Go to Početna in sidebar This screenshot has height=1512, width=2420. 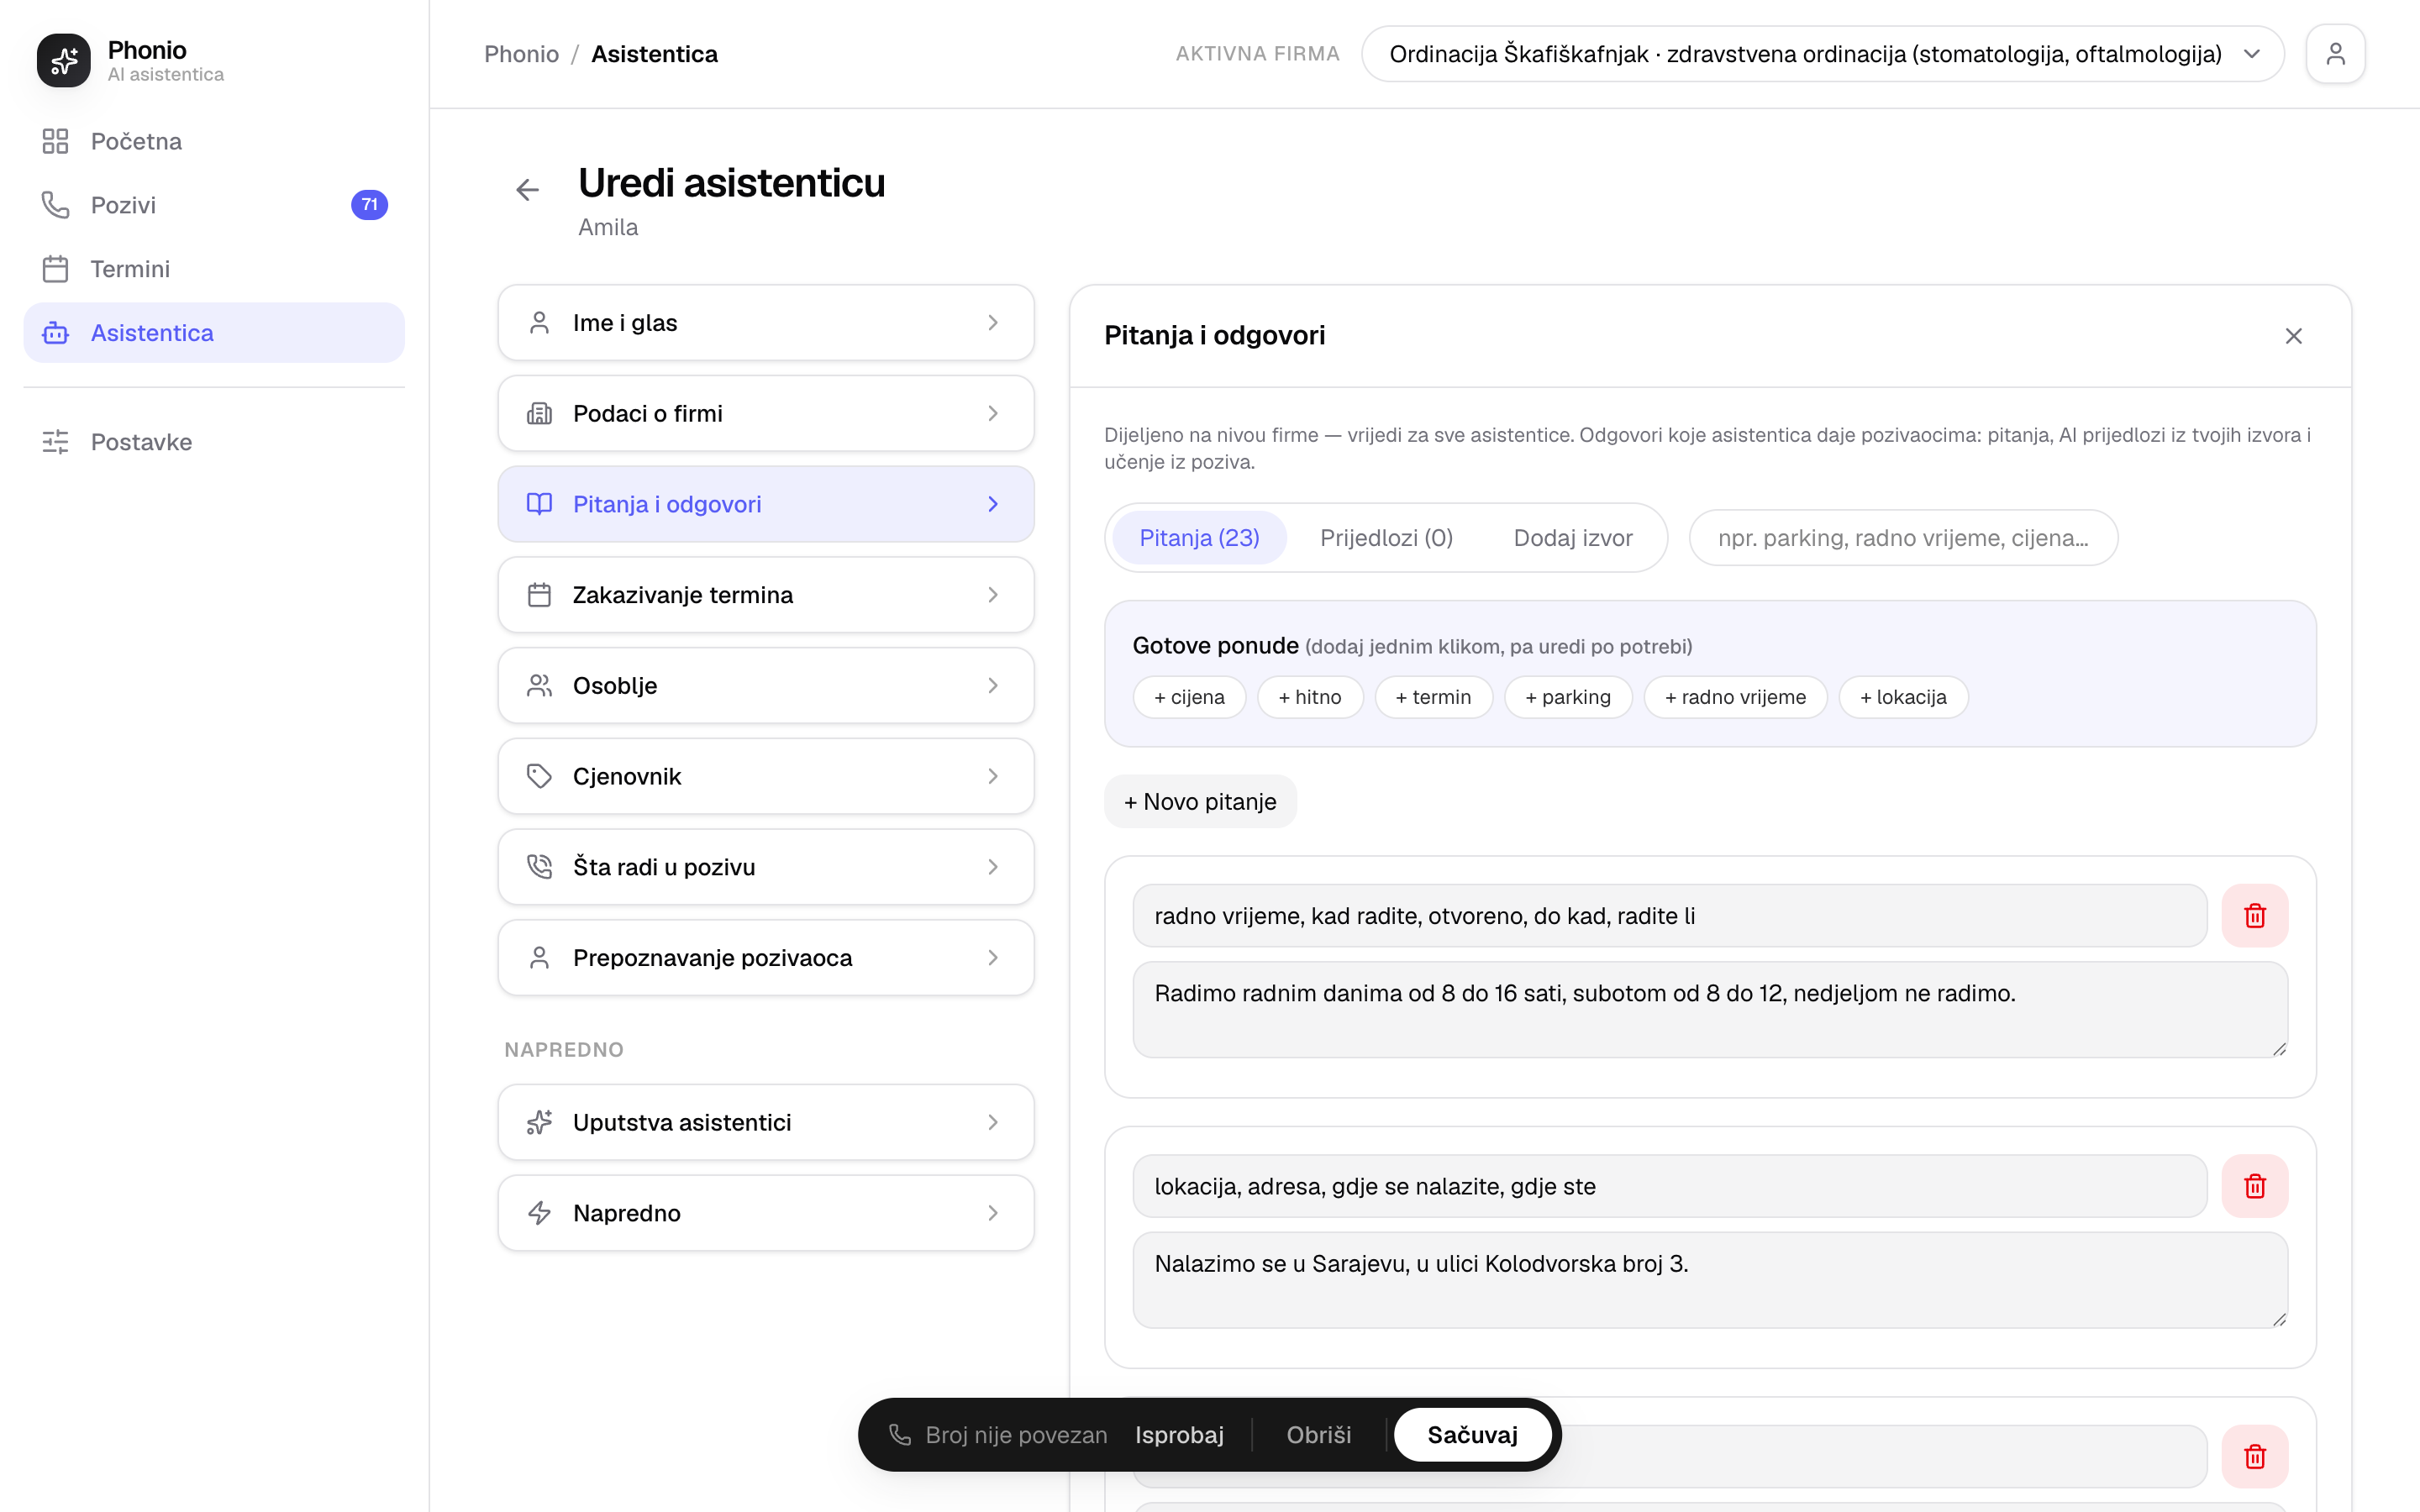click(x=214, y=141)
